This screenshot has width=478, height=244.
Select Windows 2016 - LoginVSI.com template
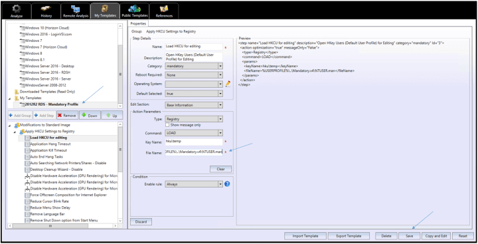[x=48, y=34]
